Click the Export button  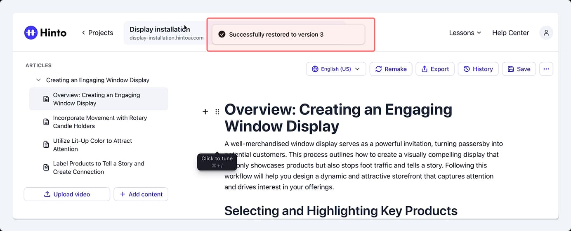[435, 69]
